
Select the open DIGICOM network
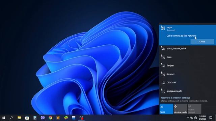[188, 82]
